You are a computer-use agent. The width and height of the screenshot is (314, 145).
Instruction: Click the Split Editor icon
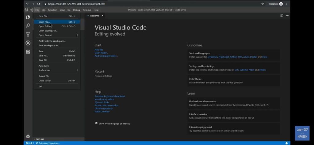(281, 16)
